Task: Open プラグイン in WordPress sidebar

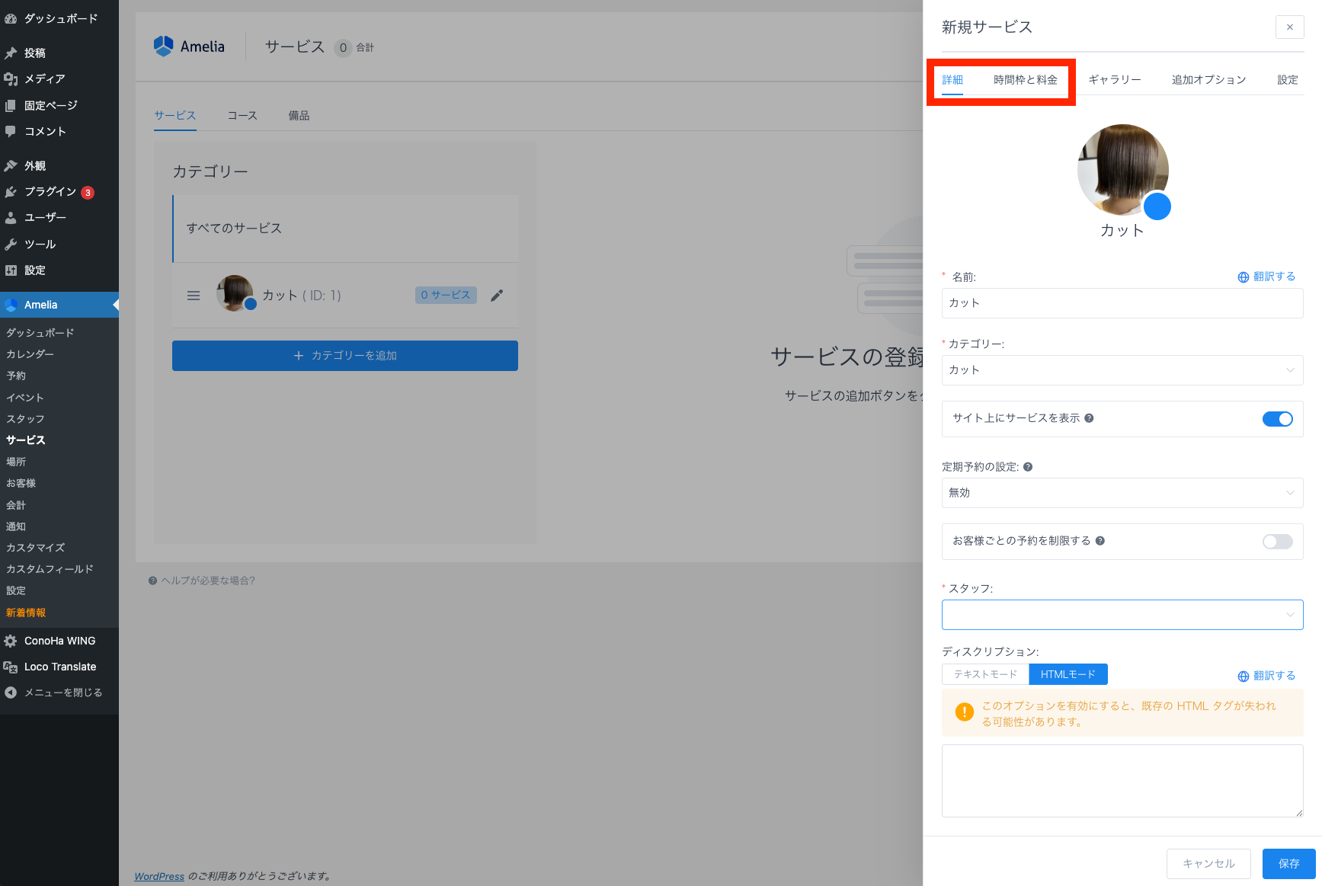Action: [50, 192]
